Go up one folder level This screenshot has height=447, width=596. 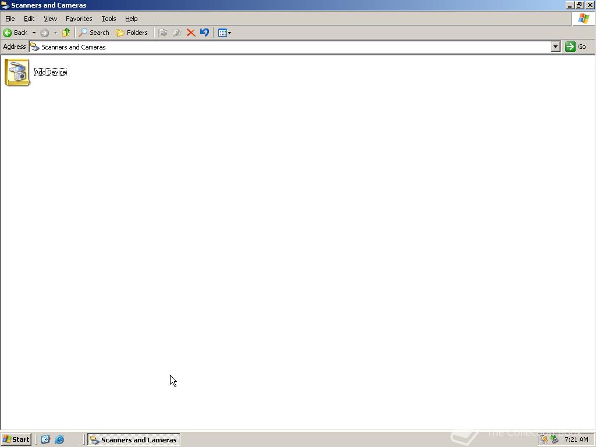click(66, 33)
